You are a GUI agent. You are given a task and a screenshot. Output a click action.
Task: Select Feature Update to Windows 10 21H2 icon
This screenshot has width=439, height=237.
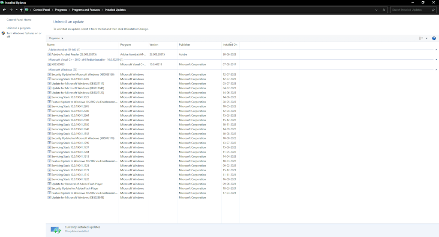(49, 161)
